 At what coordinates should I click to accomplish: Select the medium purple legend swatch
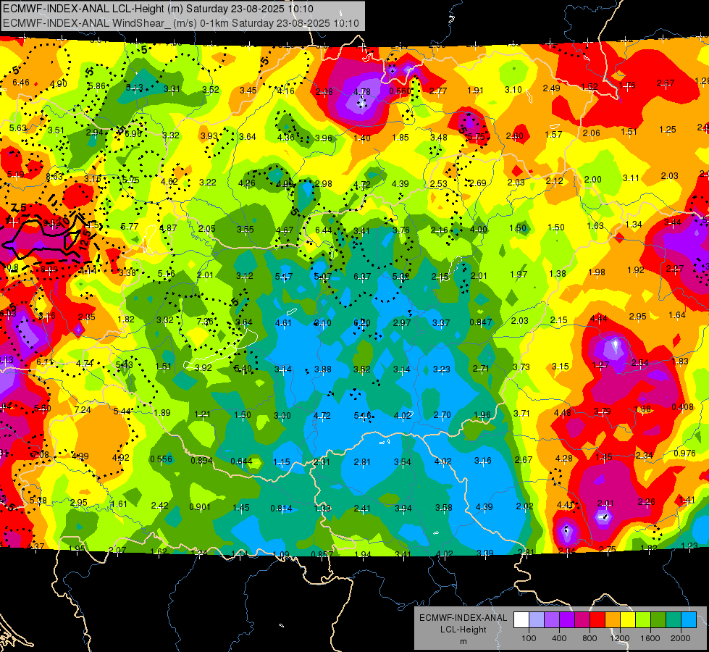(x=552, y=620)
